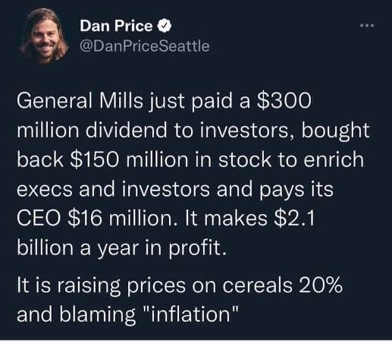The image size is (392, 343).
Task: Click the word "profit." in the tweet
Action: [197, 248]
